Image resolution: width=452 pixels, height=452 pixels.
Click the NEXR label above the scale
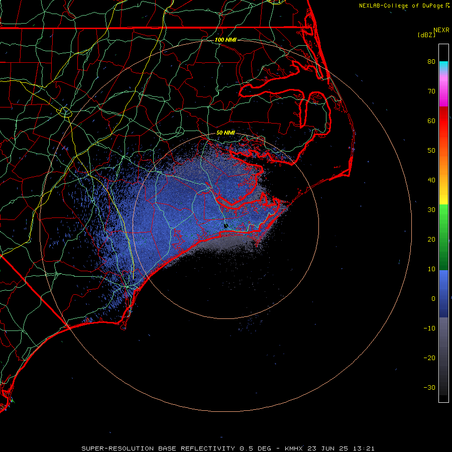441,30
